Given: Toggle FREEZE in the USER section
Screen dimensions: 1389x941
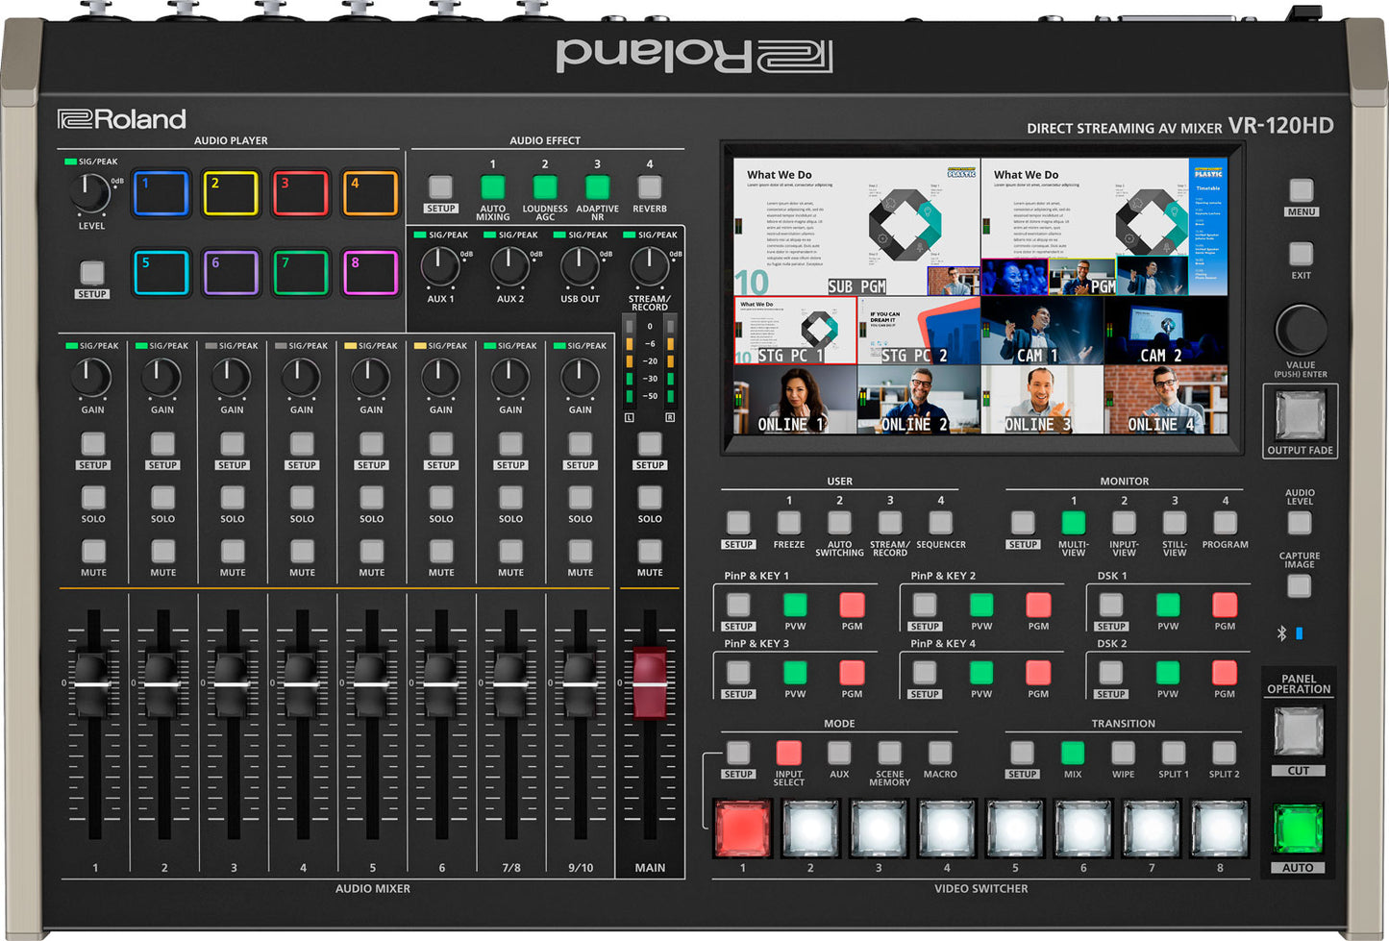Looking at the screenshot, I should [788, 525].
